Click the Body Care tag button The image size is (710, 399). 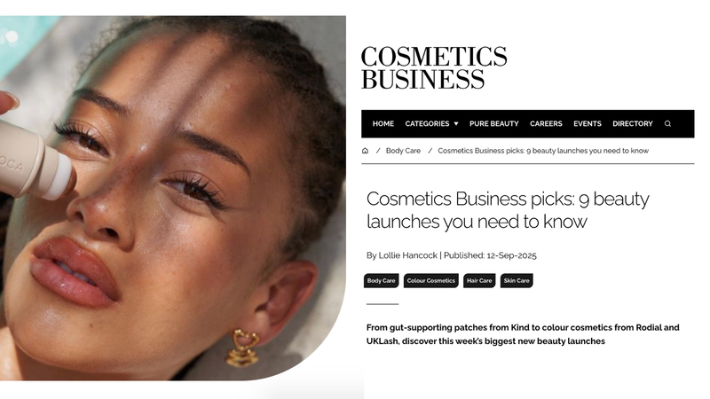(382, 280)
